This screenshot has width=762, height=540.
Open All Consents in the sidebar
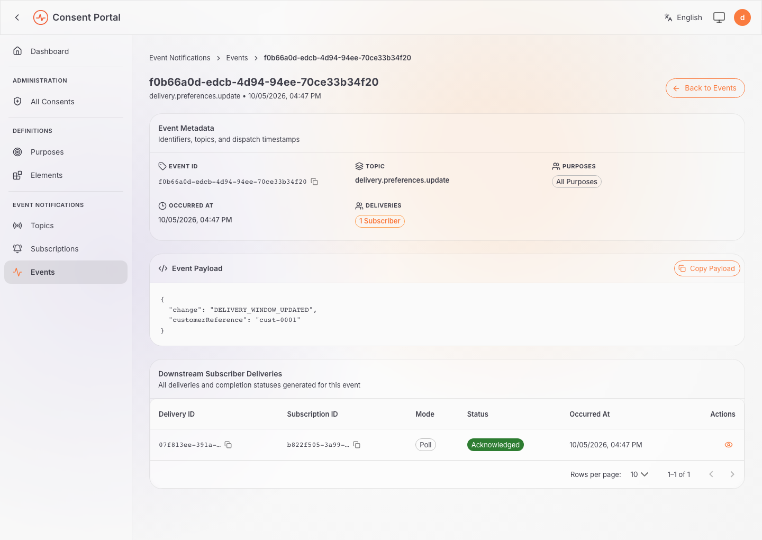pos(66,102)
